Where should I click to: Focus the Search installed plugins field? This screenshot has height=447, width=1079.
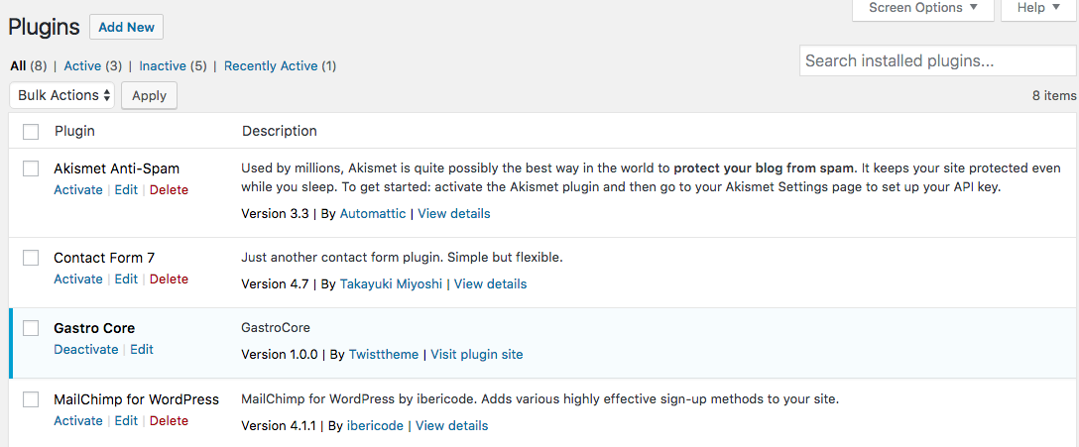[938, 60]
